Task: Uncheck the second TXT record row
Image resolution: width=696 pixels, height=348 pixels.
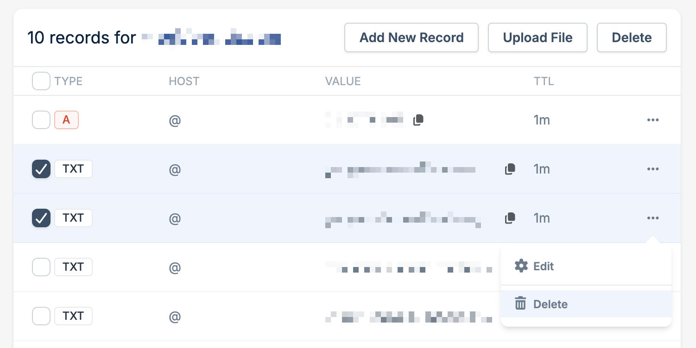Action: (x=41, y=169)
